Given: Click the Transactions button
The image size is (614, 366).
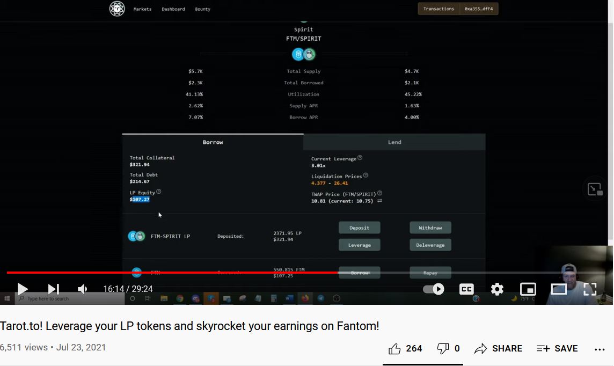Looking at the screenshot, I should [x=438, y=9].
